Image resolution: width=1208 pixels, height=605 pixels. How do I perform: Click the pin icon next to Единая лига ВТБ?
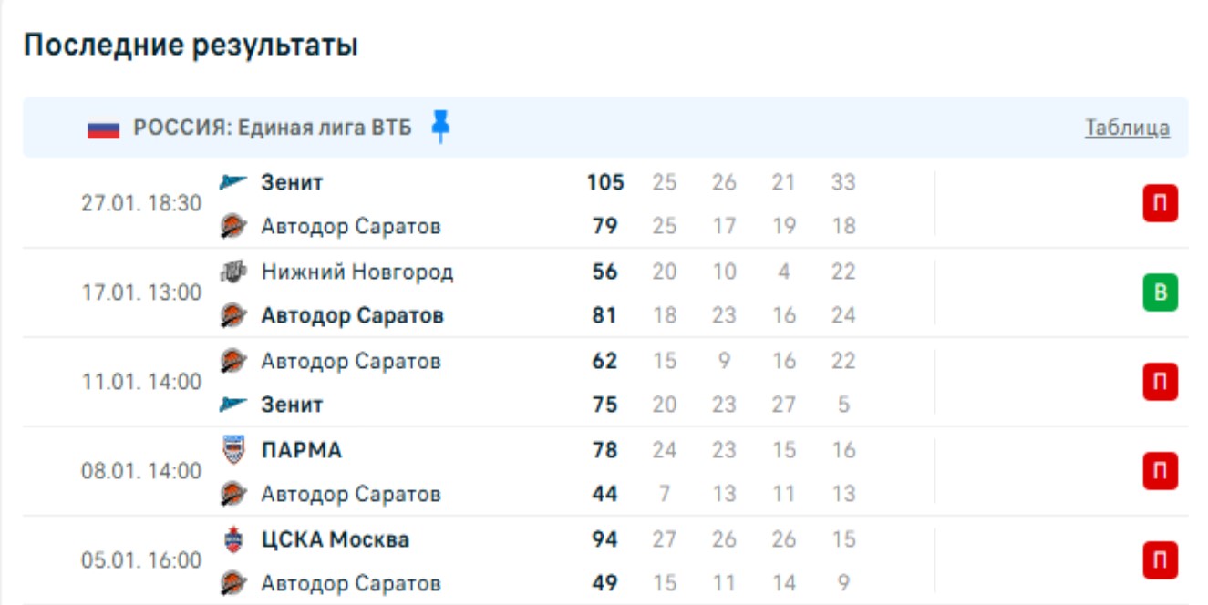point(440,128)
